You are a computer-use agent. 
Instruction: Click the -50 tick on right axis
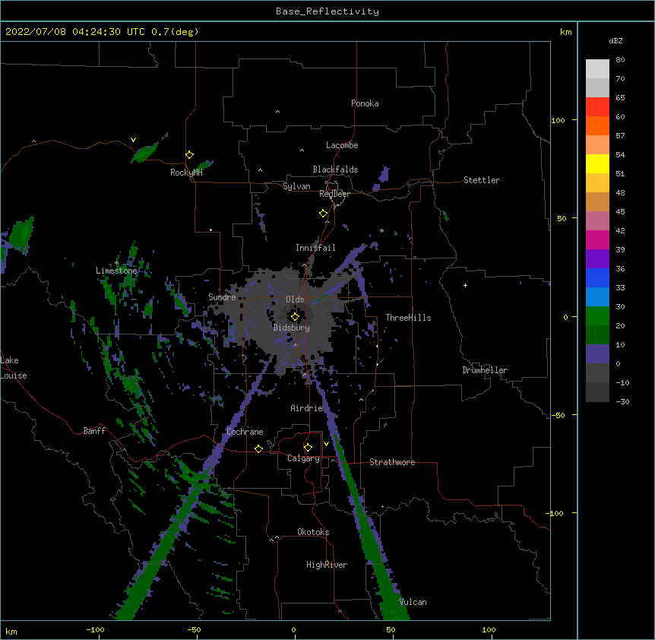(x=558, y=415)
